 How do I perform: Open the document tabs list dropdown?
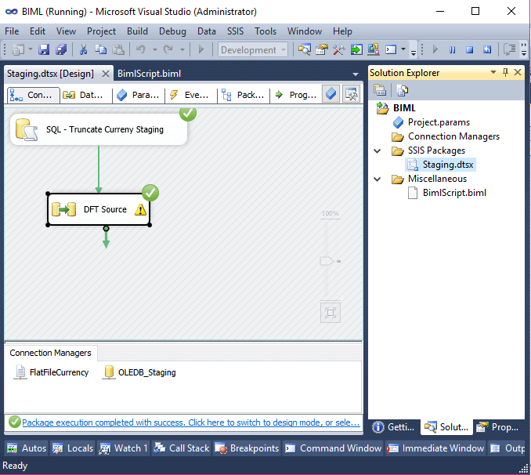click(356, 74)
